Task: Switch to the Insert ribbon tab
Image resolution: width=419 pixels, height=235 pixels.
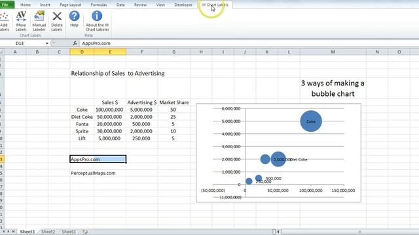Action: 45,5
